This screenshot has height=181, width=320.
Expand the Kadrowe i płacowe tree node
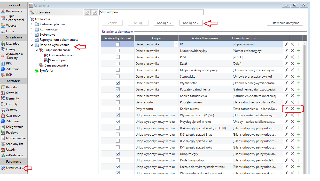32,24
